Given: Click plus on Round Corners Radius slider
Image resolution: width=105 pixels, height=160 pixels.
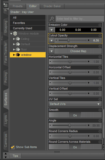Looking at the screenshot, I should click(x=89, y=136).
